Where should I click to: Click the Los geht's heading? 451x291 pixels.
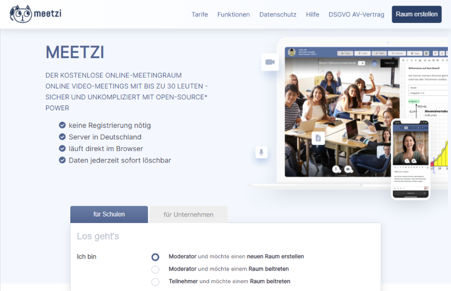[98, 236]
